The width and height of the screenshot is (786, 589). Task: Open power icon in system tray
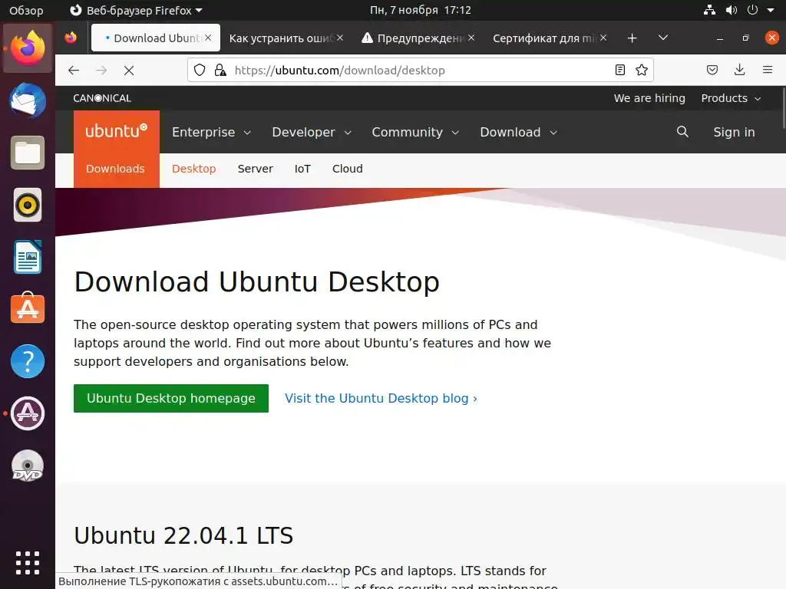point(752,10)
